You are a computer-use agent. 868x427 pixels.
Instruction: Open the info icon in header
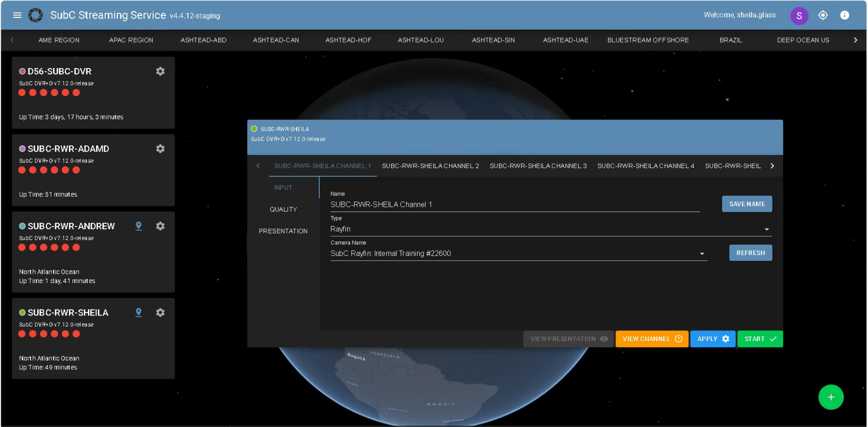(844, 15)
